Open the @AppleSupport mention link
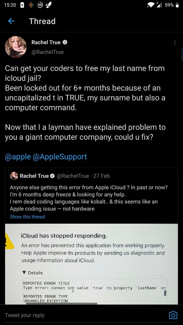The image size is (183, 325). [x=60, y=157]
